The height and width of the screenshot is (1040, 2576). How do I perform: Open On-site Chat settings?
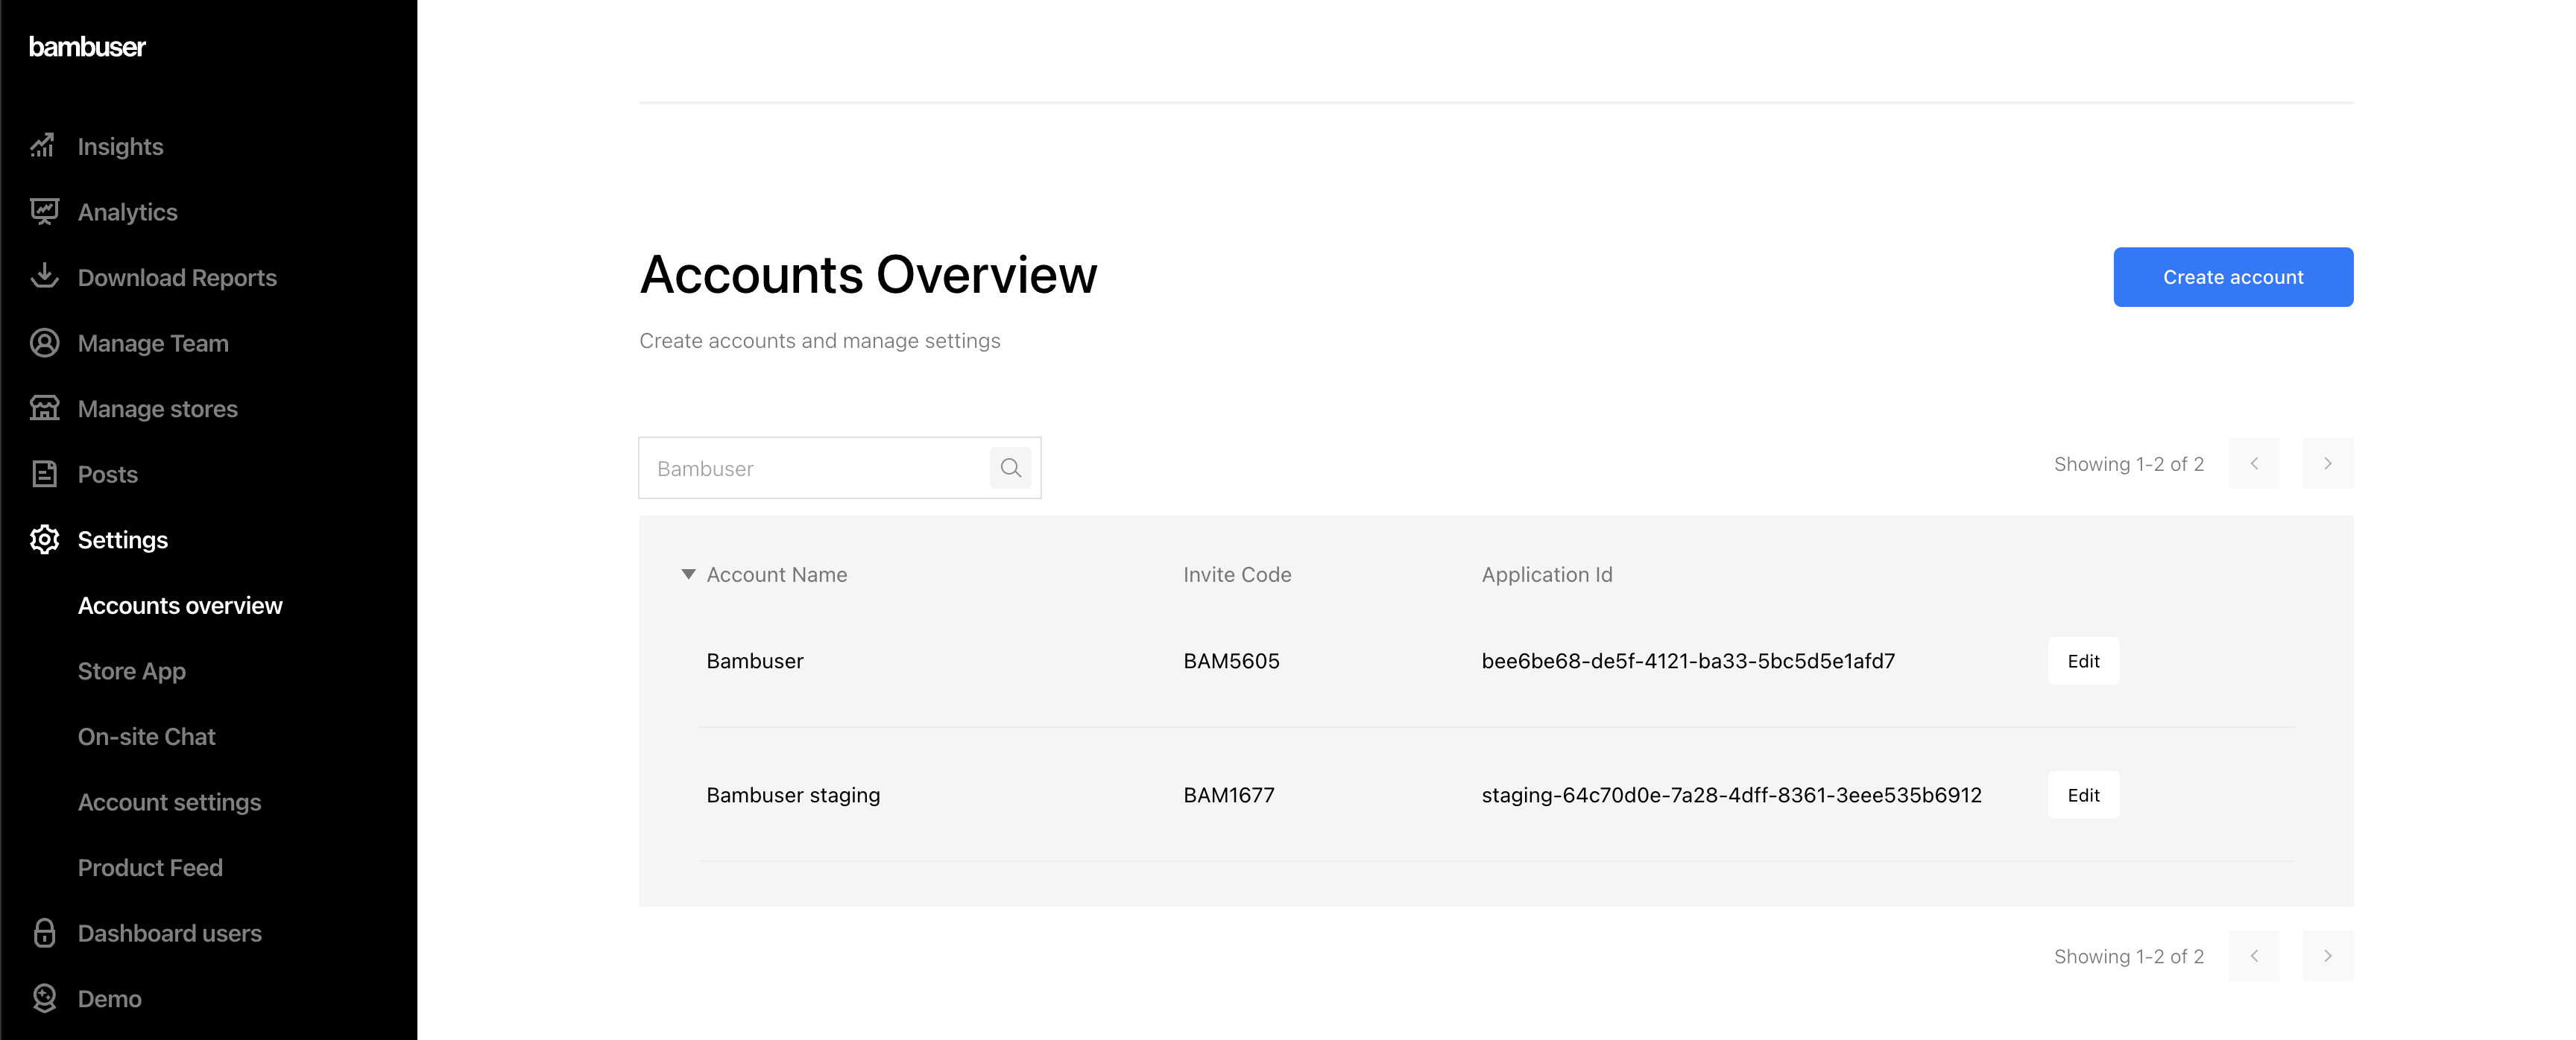point(146,736)
